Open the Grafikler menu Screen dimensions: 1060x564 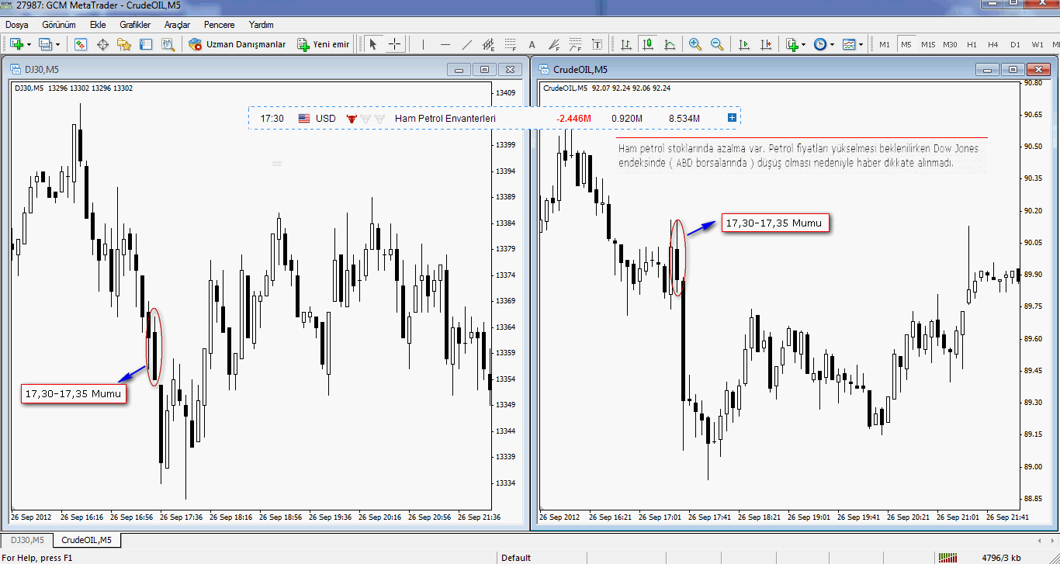pos(135,24)
